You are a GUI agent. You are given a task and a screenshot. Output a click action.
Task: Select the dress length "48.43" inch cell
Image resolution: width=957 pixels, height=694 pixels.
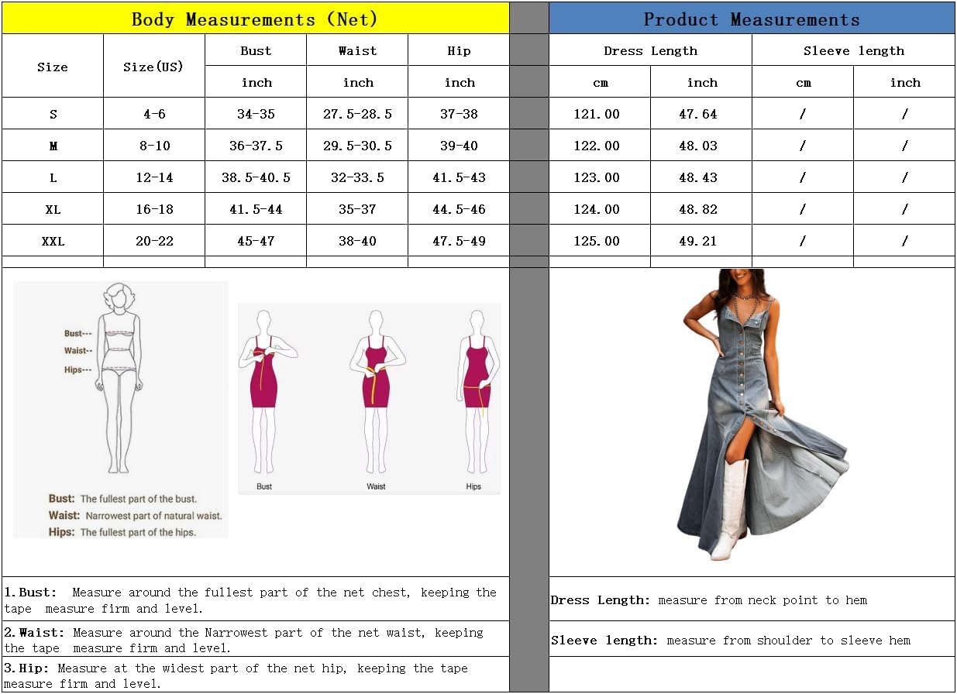701,177
